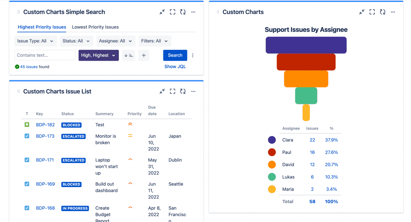
Task: Minimize the Custom Charts Simple Search gadget
Action: [162, 12]
